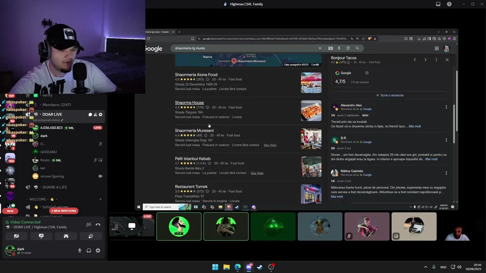Screen dimensions: 486x273
Task: Open the server with the 43 badge
Action: pyautogui.click(x=10, y=183)
